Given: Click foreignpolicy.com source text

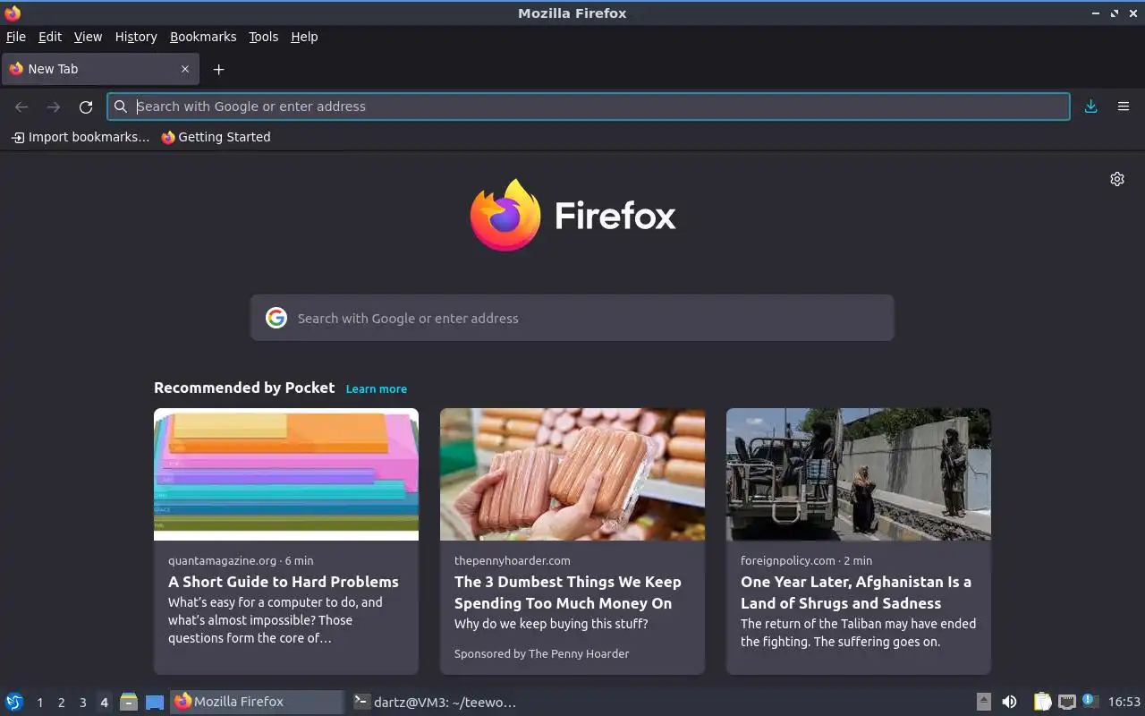Looking at the screenshot, I should 787,560.
